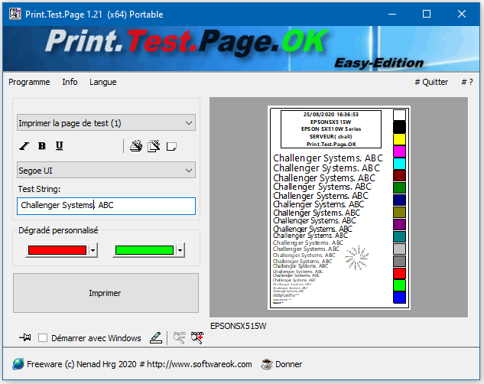This screenshot has width=484, height=384.
Task: Open the softwareok.com freeware link
Action: coord(139,364)
